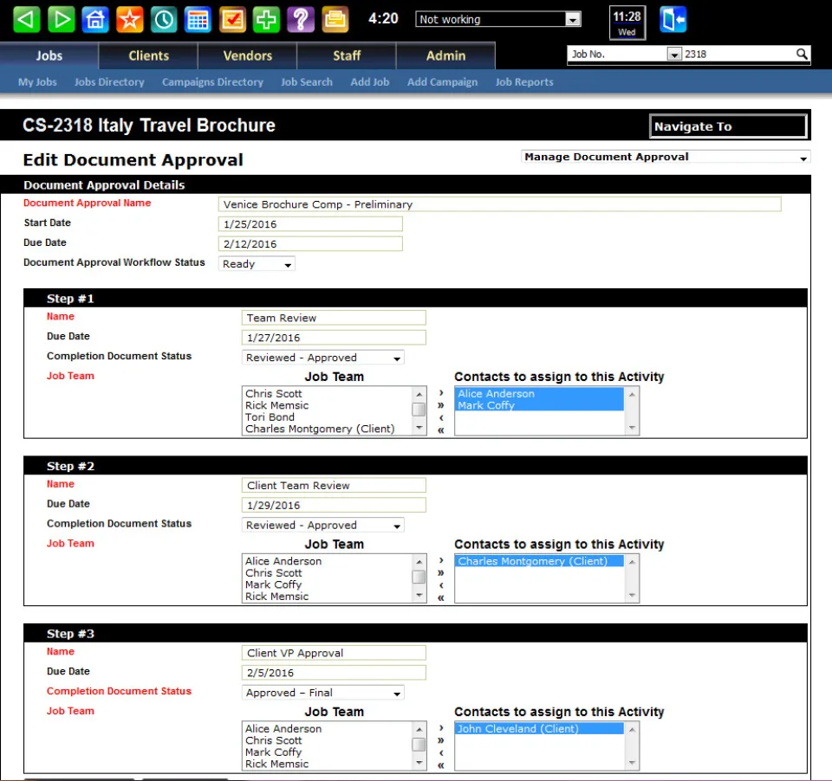Viewport: 832px width, 781px height.
Task: Remove all Step #1 contacts with double left arrow
Action: point(441,430)
